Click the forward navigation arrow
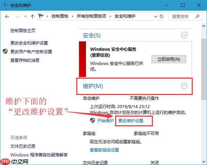This screenshot has width=207, height=165. [x=17, y=17]
